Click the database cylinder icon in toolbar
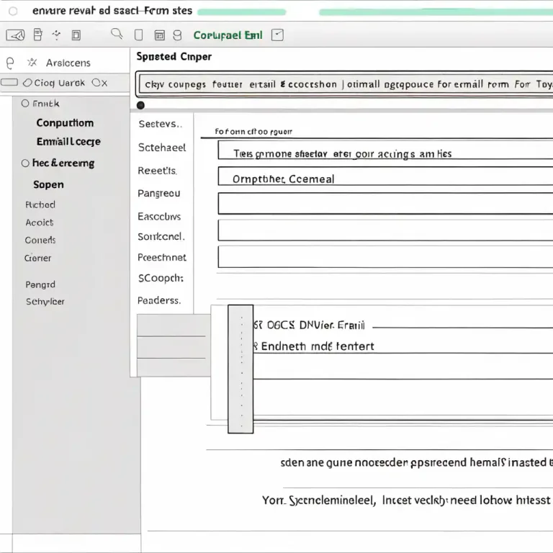Screen dimensions: 553x553 click(x=177, y=35)
